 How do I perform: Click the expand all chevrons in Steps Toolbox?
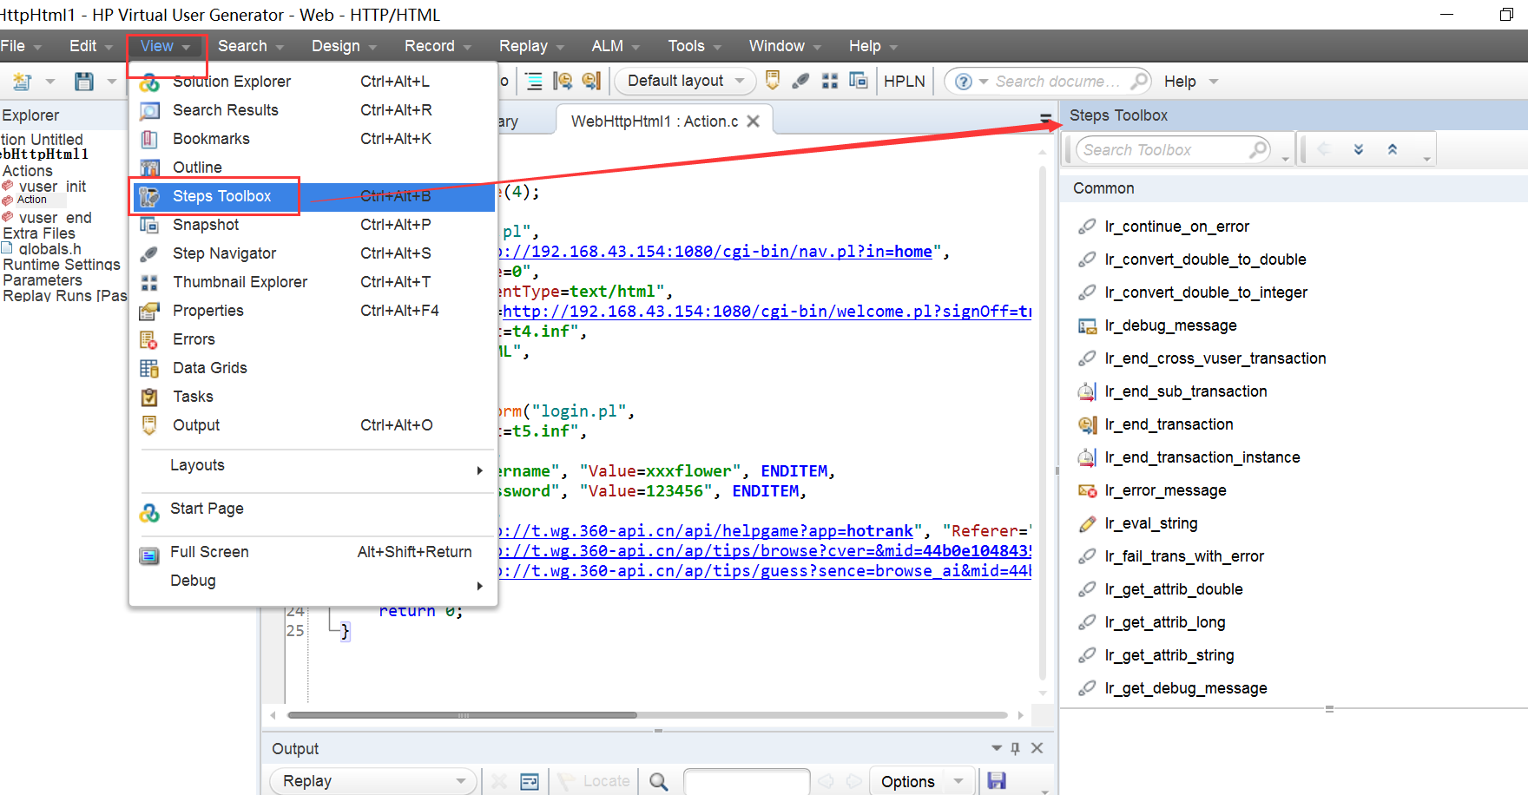point(1359,149)
